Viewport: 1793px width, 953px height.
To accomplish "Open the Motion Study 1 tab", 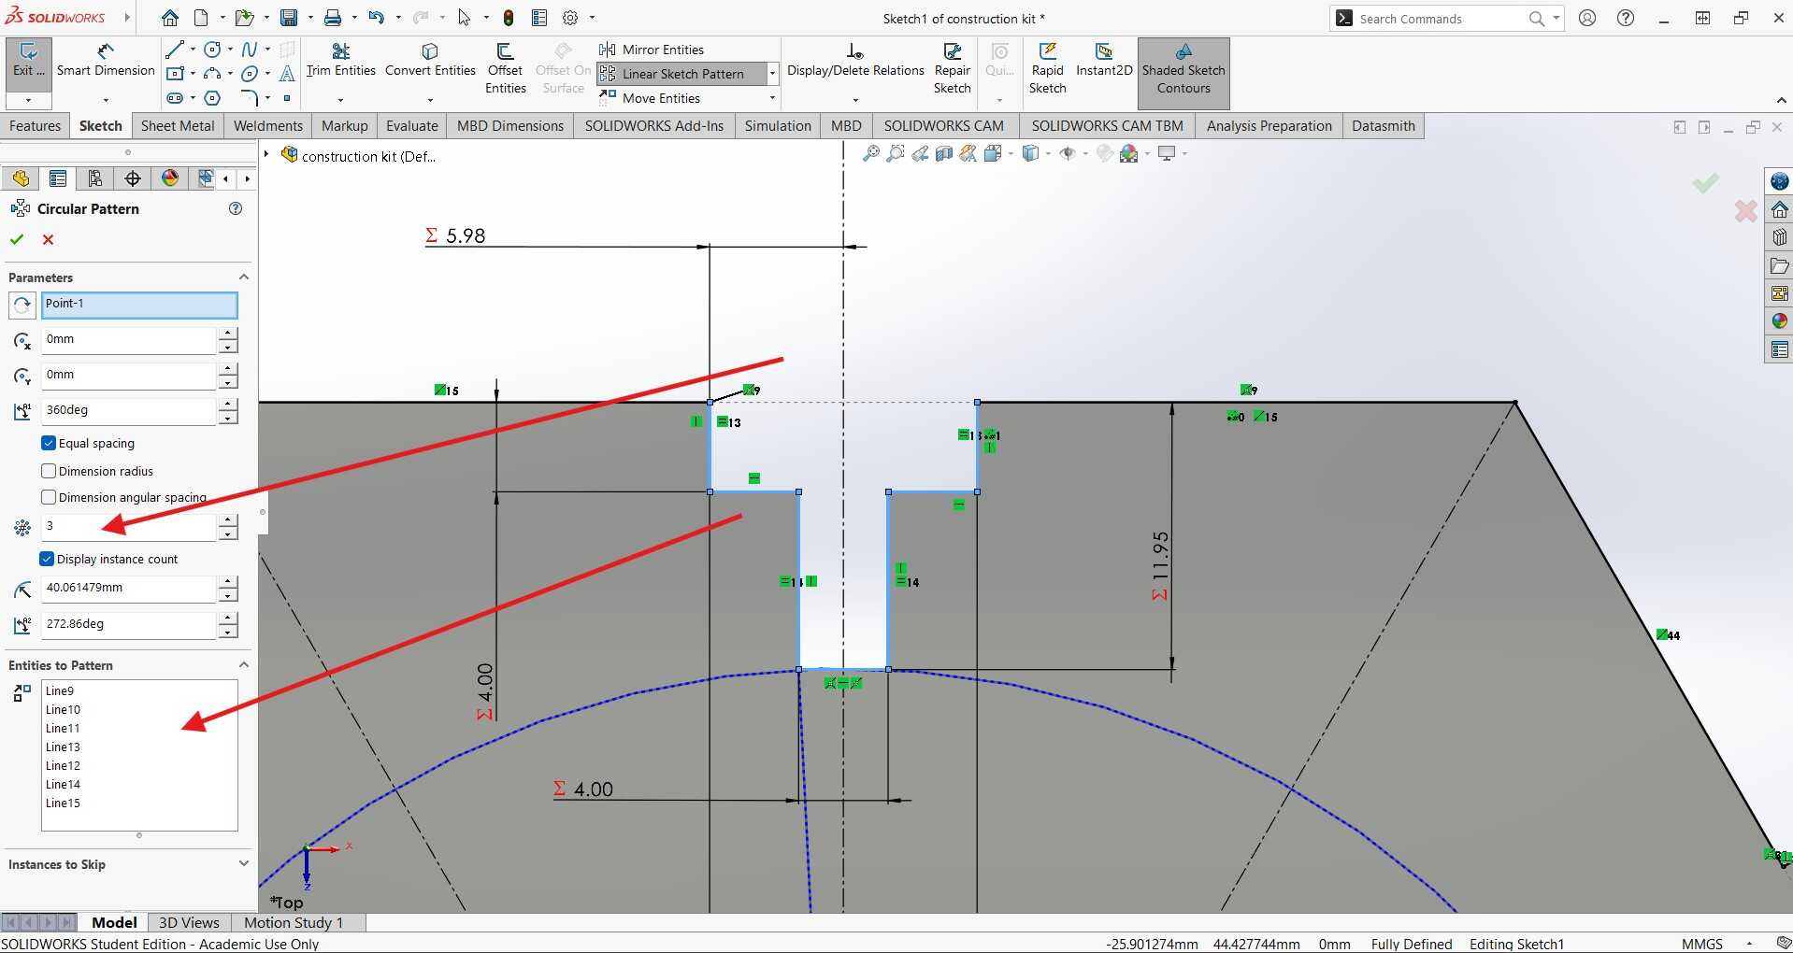I will 294,922.
